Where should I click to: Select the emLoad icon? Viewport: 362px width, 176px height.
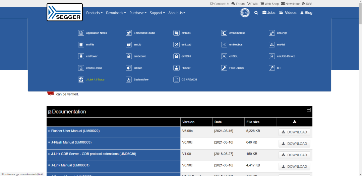(176, 45)
